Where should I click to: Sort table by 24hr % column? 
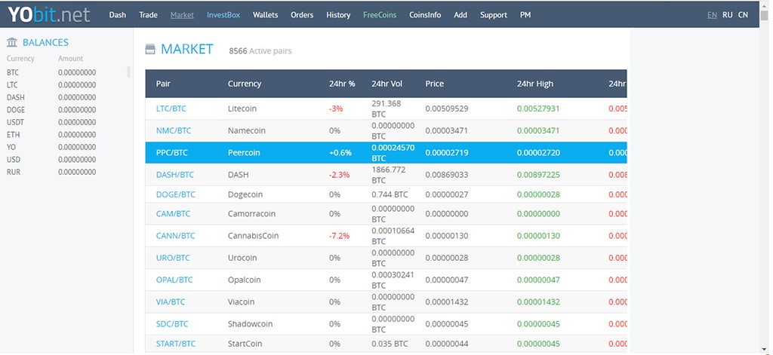[342, 84]
